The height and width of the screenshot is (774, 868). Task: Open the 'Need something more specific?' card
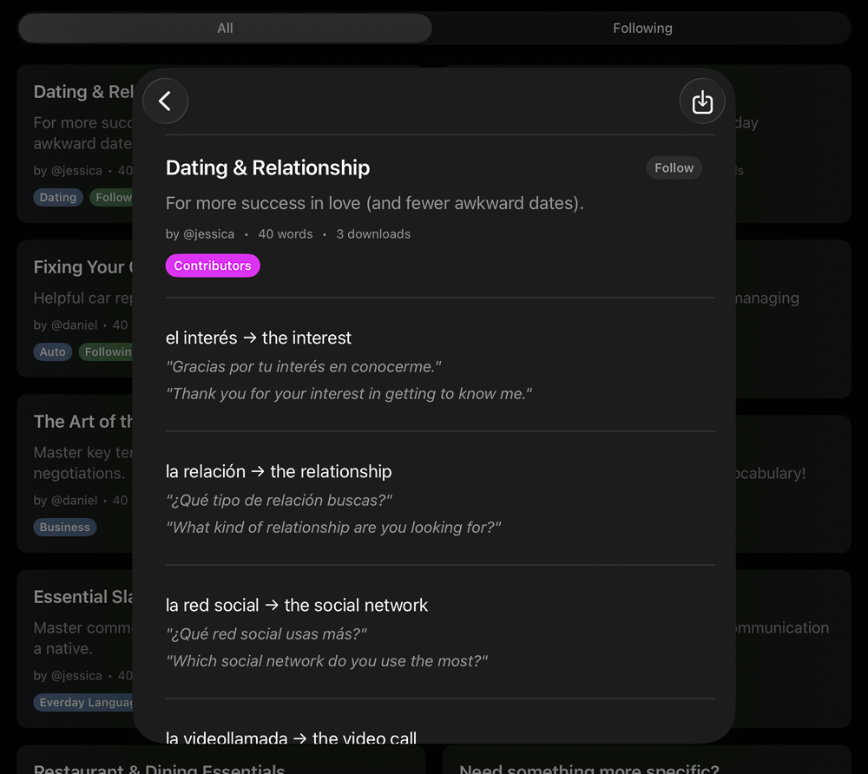pyautogui.click(x=588, y=767)
